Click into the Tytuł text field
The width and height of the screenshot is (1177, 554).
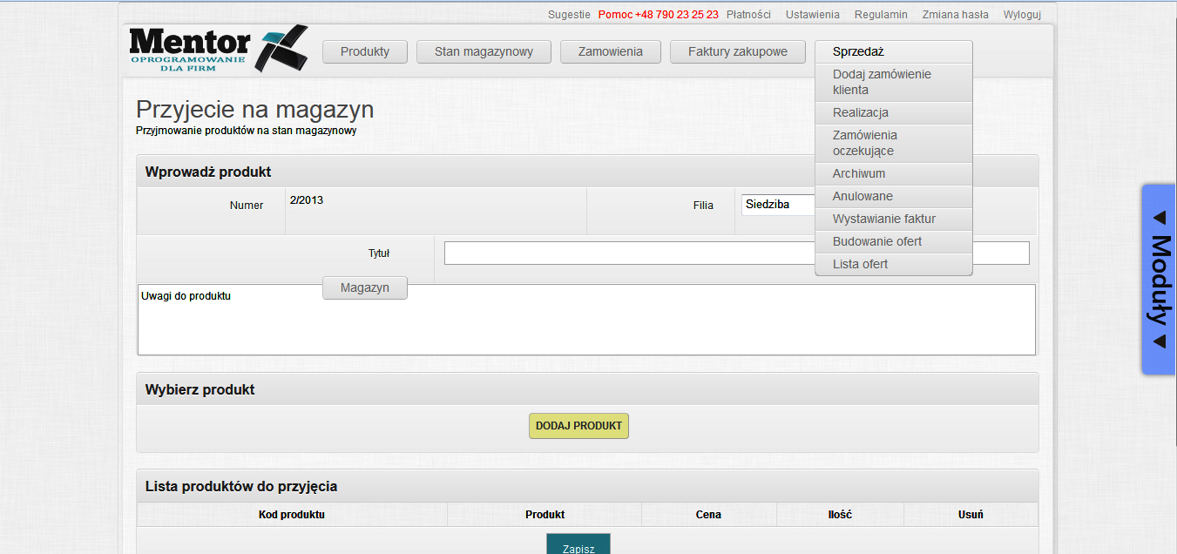(627, 253)
